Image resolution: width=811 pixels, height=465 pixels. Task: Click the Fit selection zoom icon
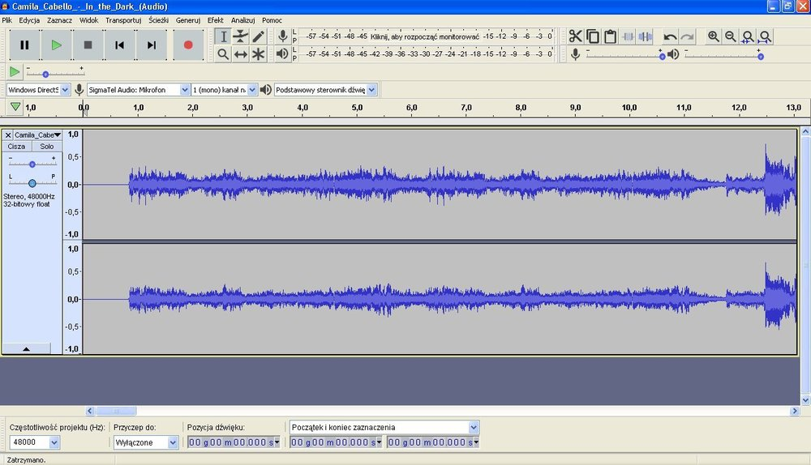(748, 36)
